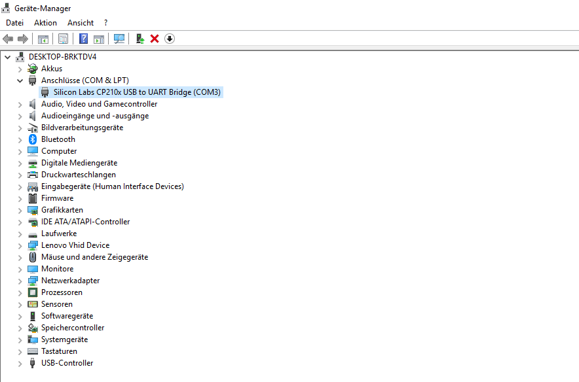579x382 pixels.
Task: Click the Bluetooth logo icon
Action: [33, 139]
